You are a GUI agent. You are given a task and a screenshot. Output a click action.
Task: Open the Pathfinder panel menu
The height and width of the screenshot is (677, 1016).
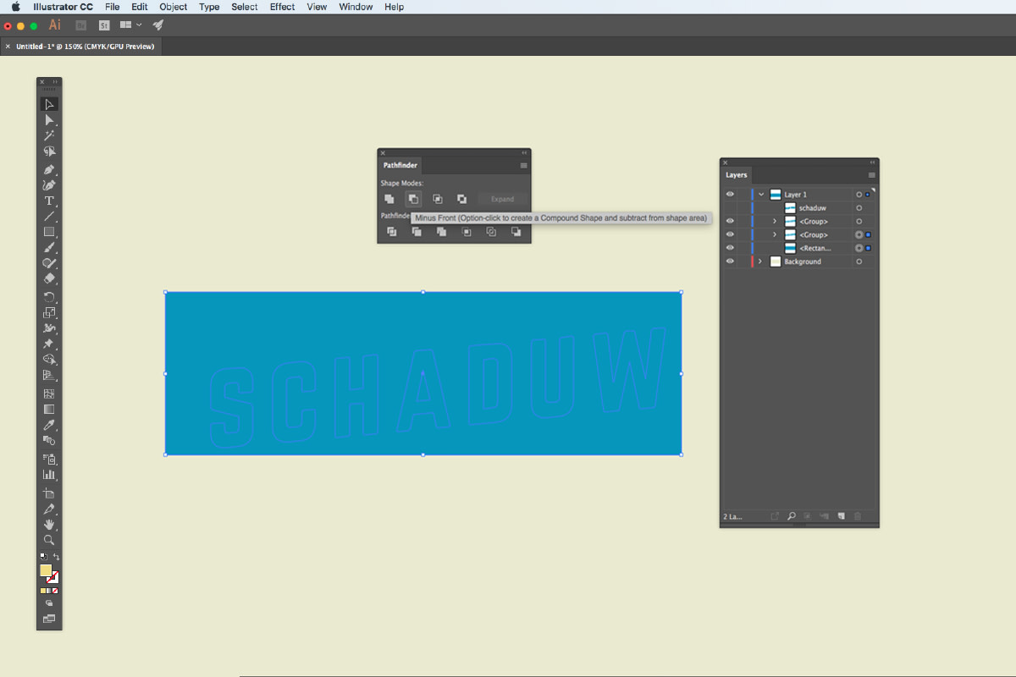click(x=524, y=166)
